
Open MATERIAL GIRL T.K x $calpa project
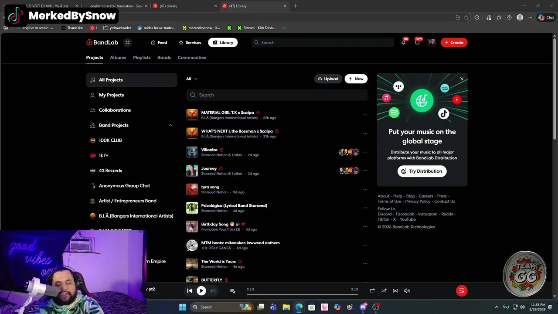click(x=228, y=113)
